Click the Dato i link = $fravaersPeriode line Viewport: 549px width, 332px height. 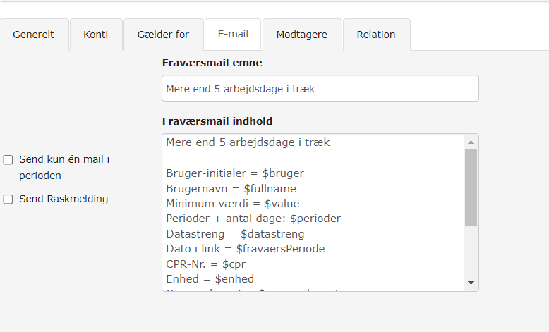[245, 249]
